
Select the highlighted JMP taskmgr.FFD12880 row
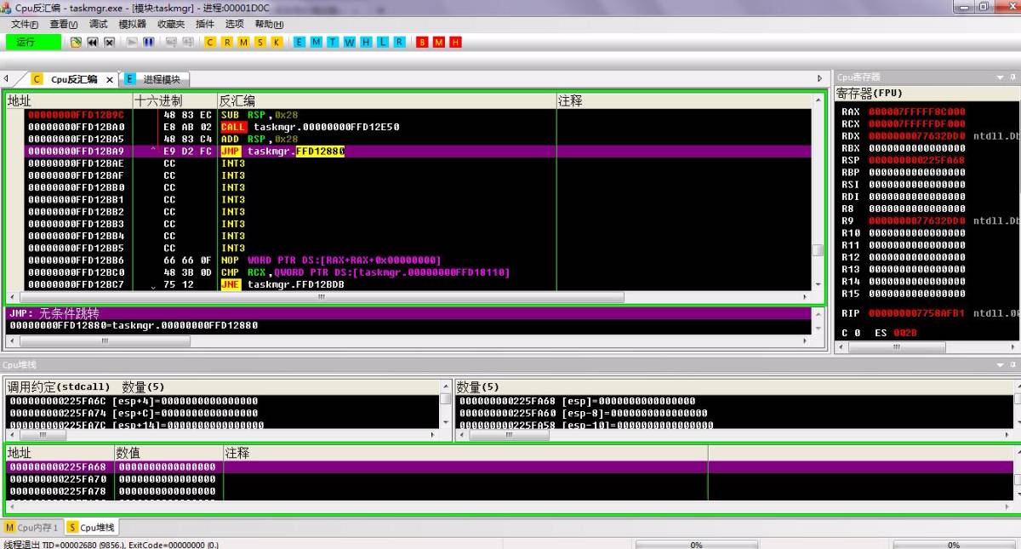click(408, 152)
